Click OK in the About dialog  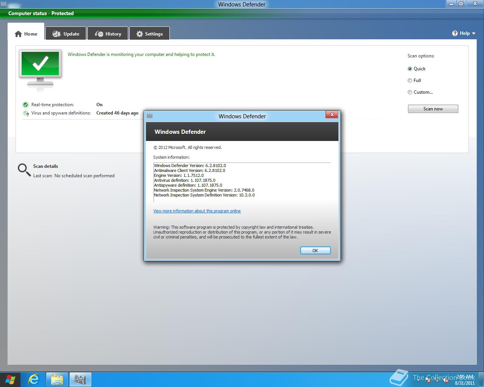pyautogui.click(x=315, y=251)
